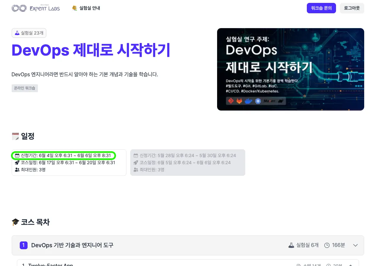Click the Git logo in the banner

click(231, 101)
